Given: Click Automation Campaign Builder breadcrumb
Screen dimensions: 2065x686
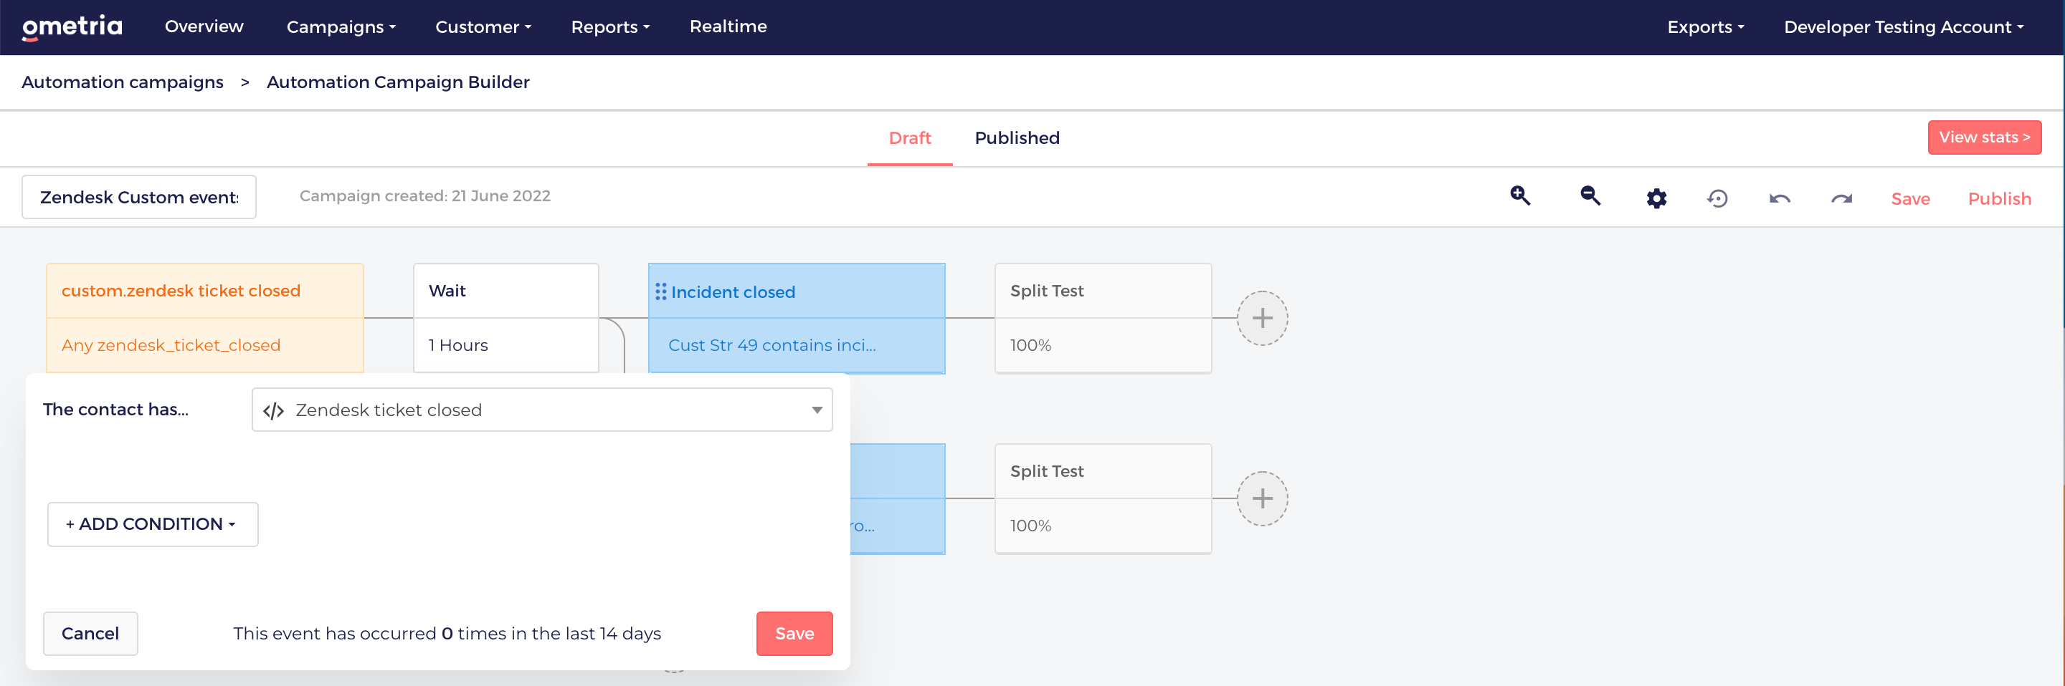Looking at the screenshot, I should (398, 82).
